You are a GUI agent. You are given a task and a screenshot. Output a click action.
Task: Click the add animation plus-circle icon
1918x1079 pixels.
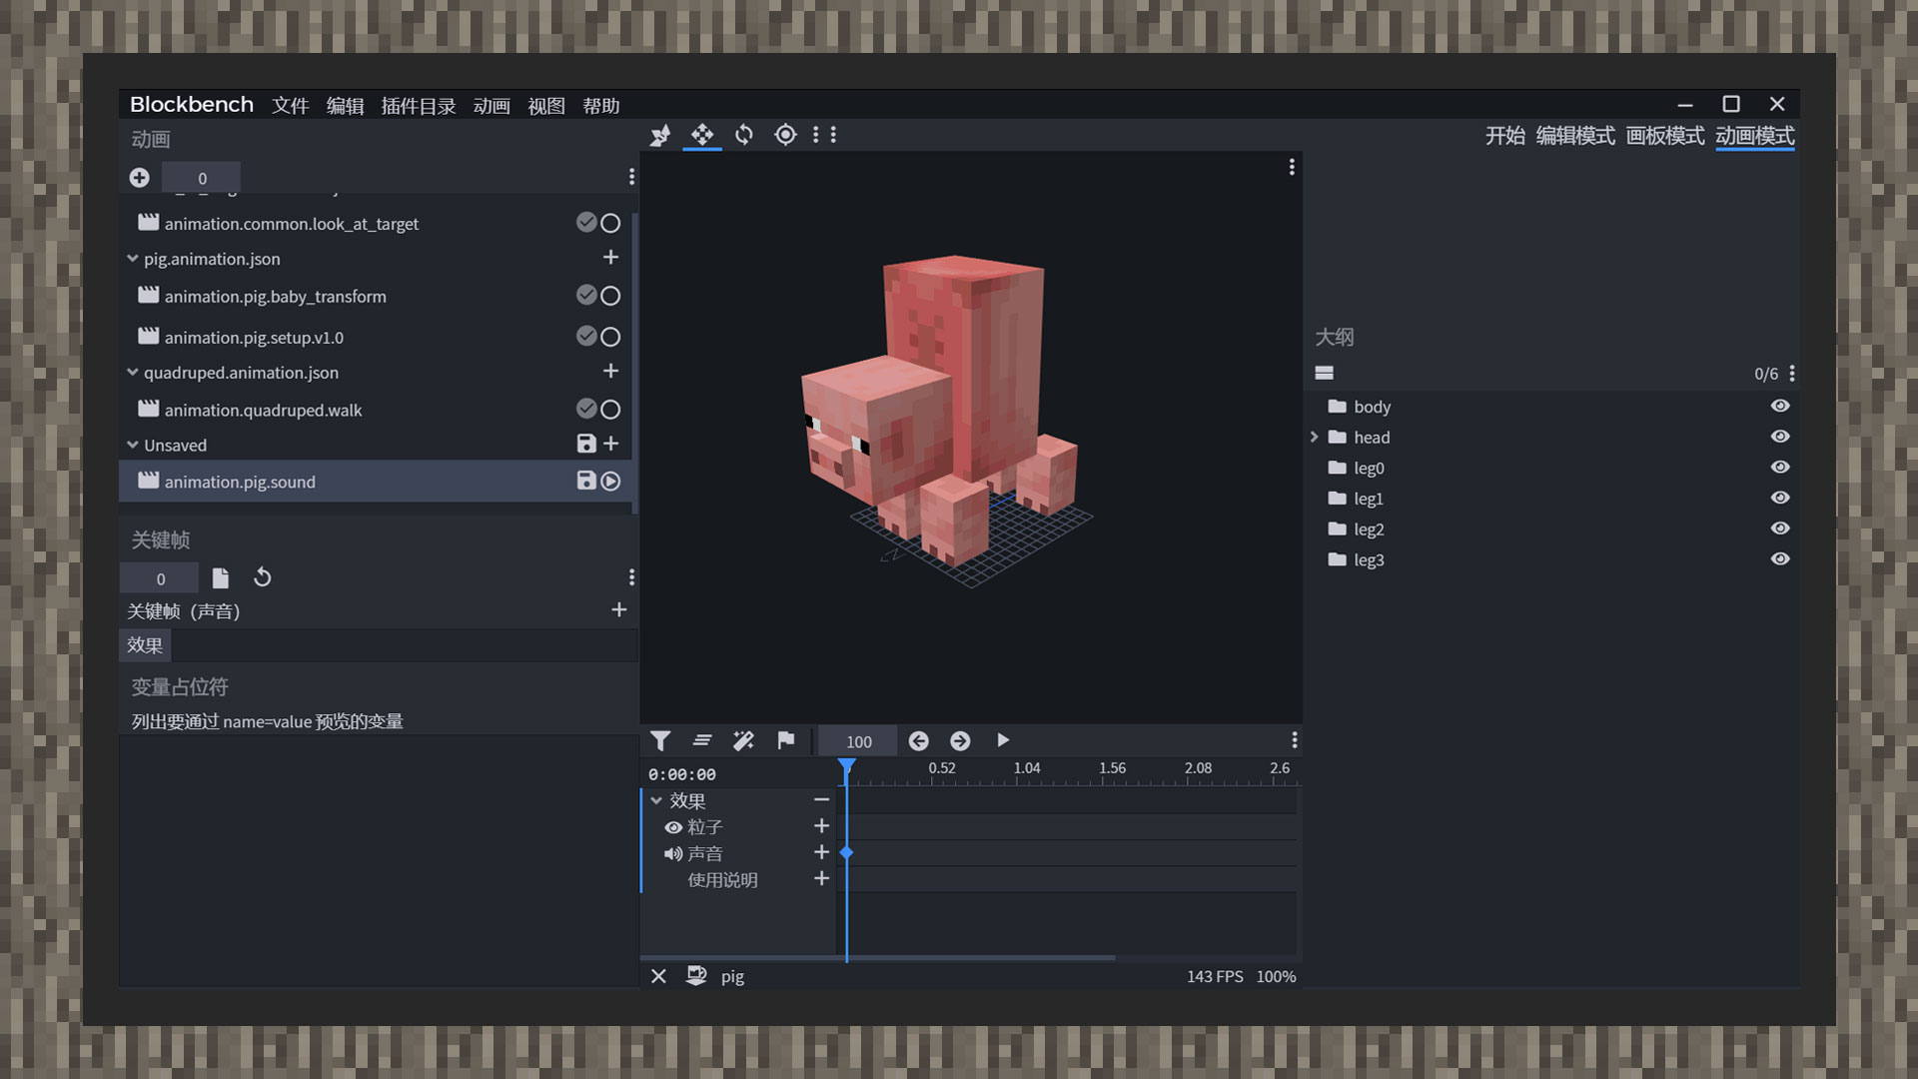tap(140, 178)
